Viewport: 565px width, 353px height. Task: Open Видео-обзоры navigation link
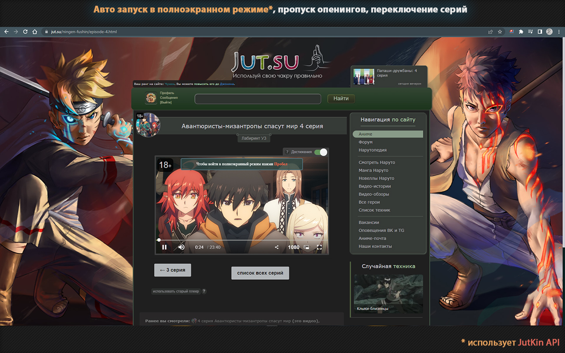pyautogui.click(x=374, y=194)
